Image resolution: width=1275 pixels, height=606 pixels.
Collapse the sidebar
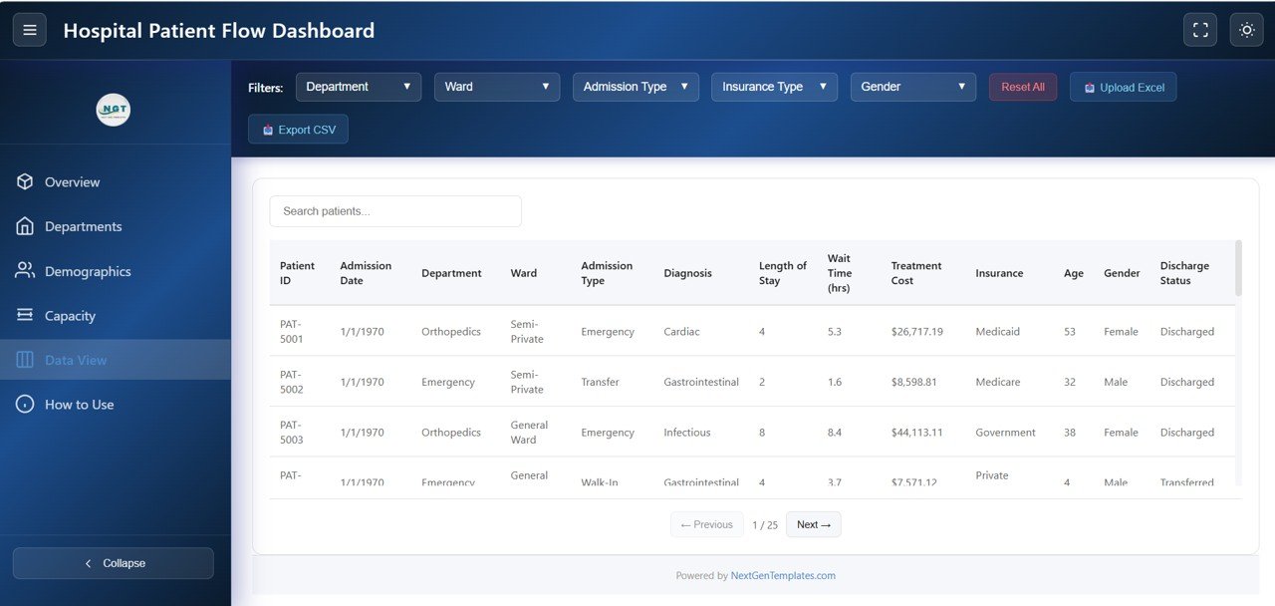point(113,562)
